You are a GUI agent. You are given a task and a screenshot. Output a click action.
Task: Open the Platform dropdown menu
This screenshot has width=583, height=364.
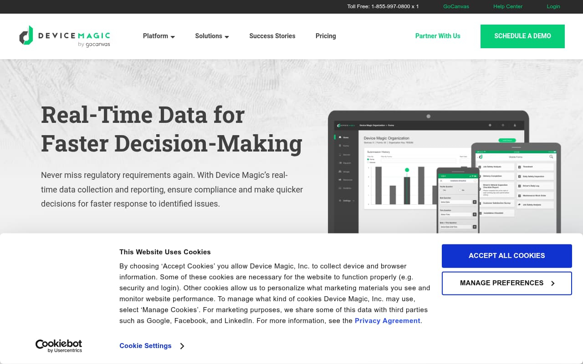click(159, 36)
